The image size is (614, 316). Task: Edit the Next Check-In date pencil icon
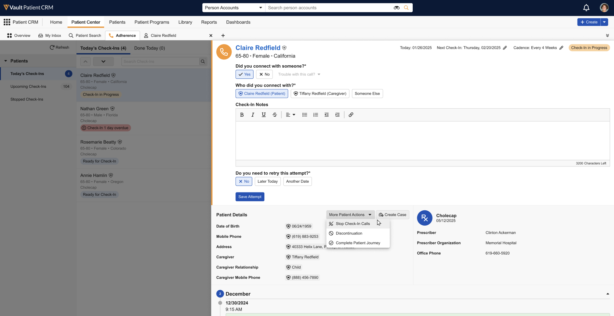pyautogui.click(x=505, y=48)
